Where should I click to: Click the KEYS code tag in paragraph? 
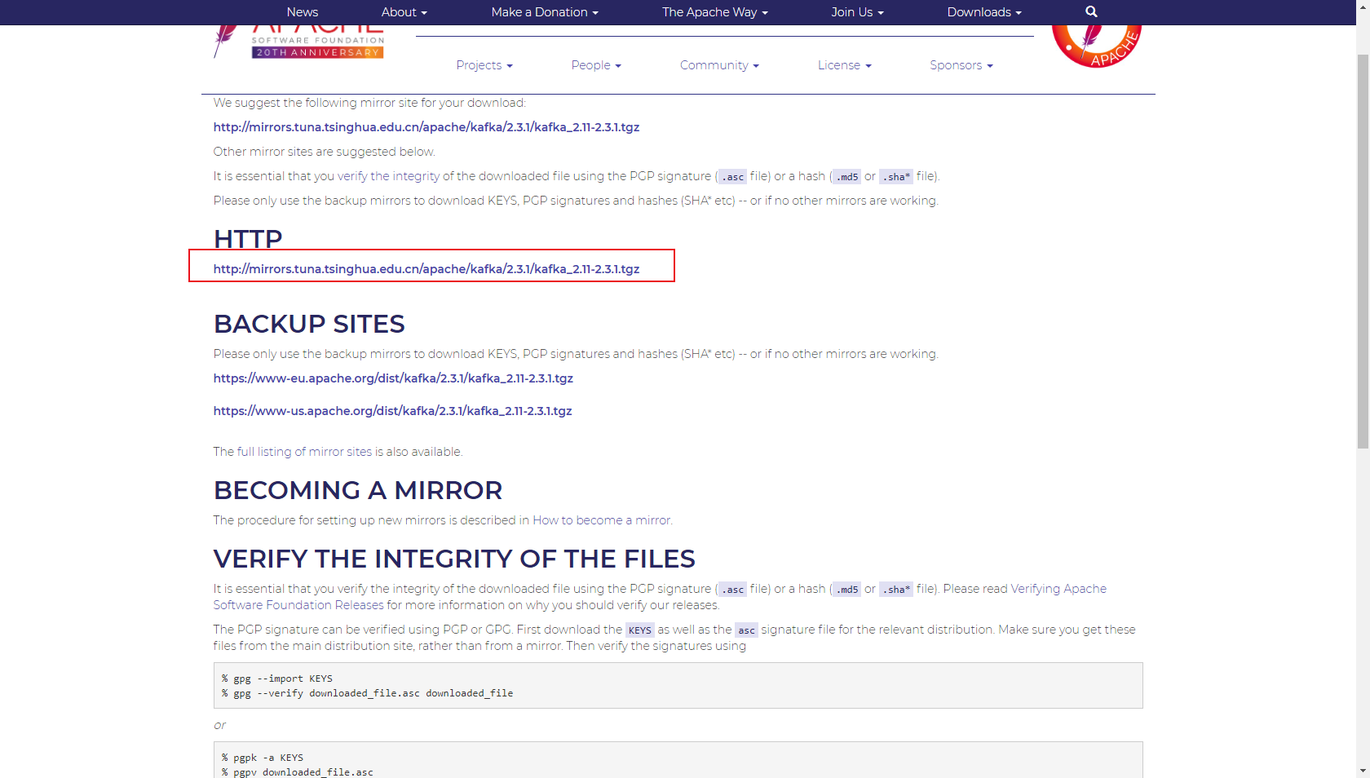tap(640, 630)
